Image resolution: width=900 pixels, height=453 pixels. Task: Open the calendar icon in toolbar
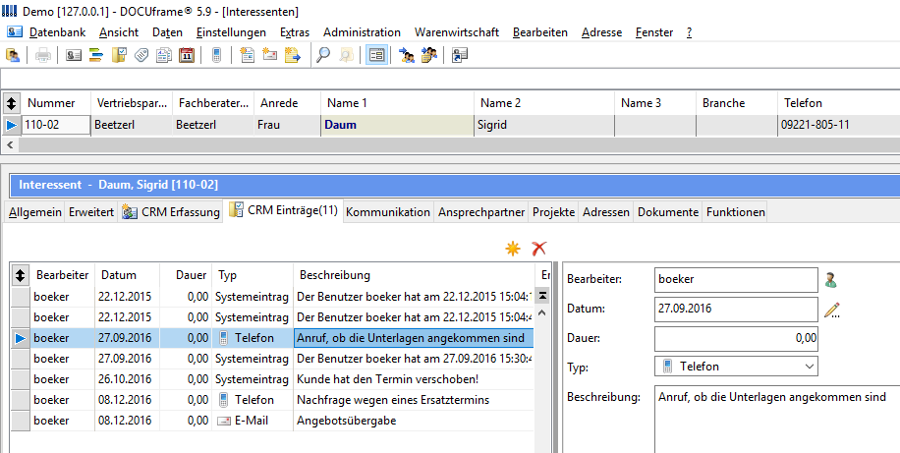[x=187, y=56]
